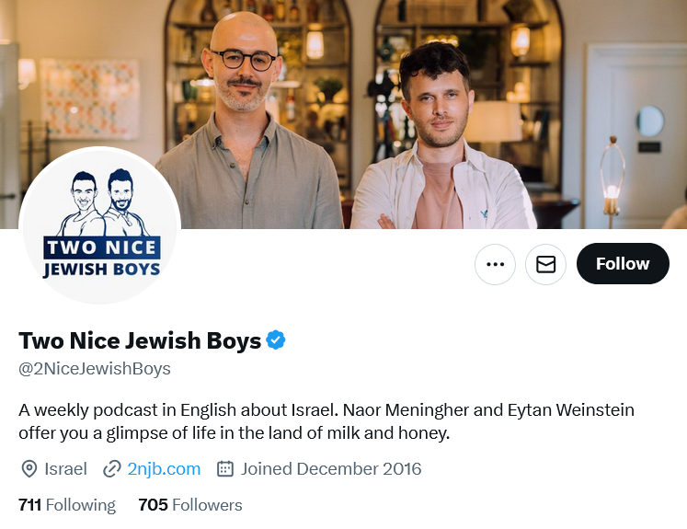Open the round profile logo picture

tap(100, 225)
